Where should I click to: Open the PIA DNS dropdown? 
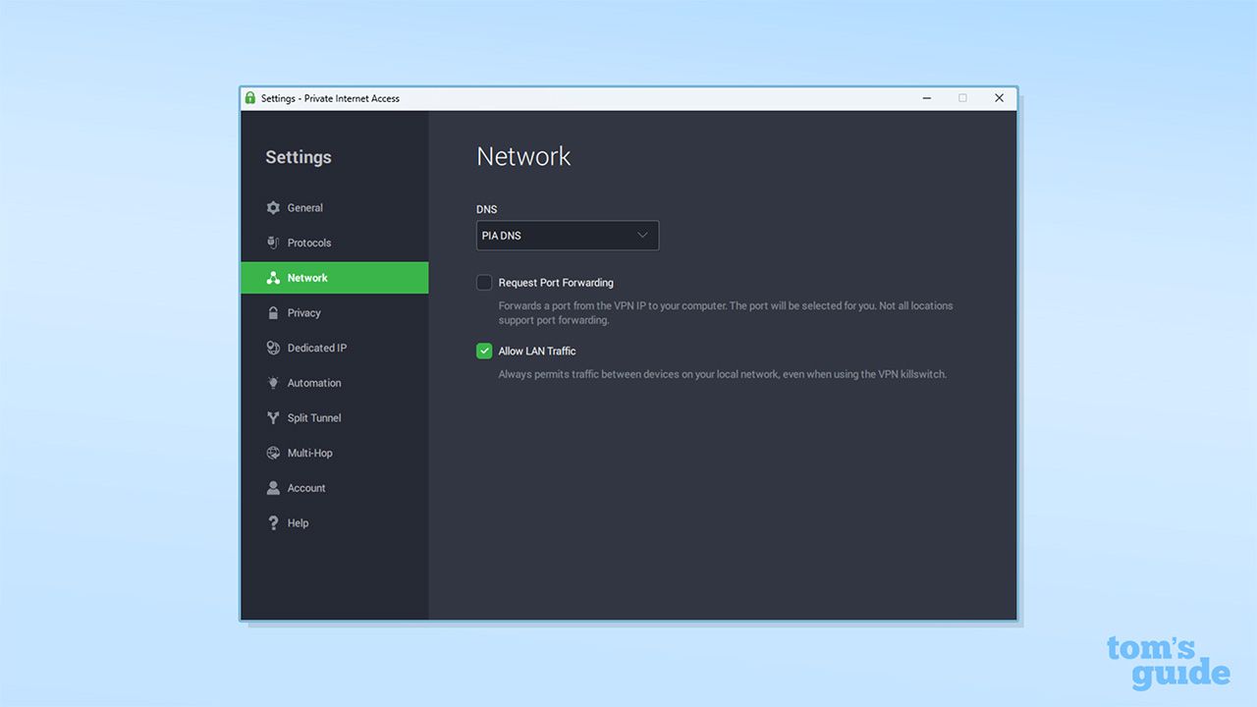[568, 236]
